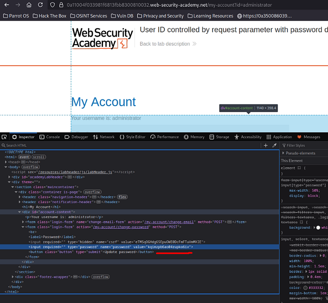Open the Application tab
The image size is (328, 303).
(279, 137)
